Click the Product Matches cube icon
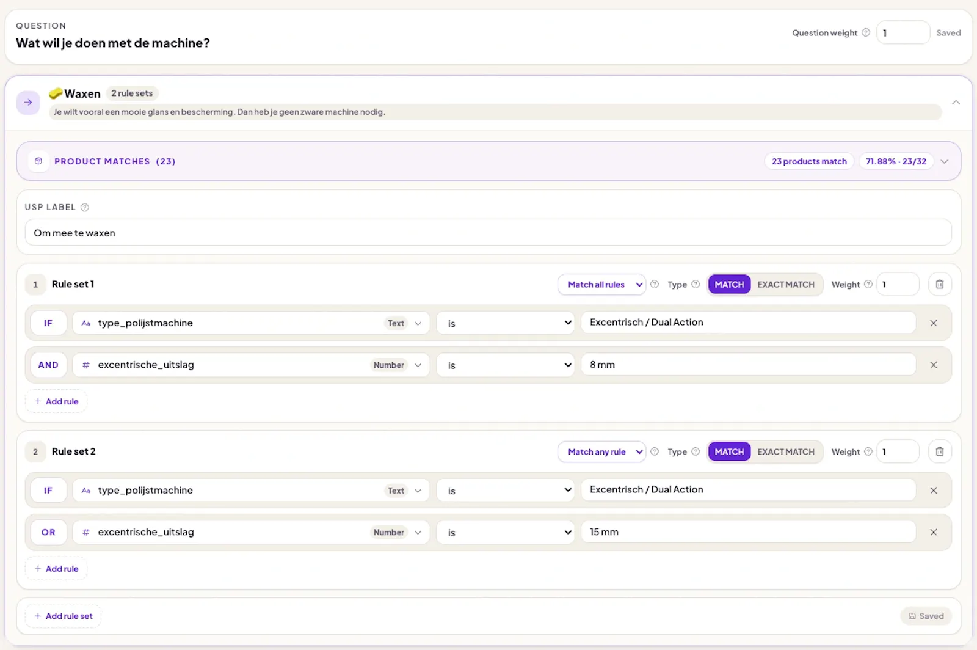 point(38,161)
